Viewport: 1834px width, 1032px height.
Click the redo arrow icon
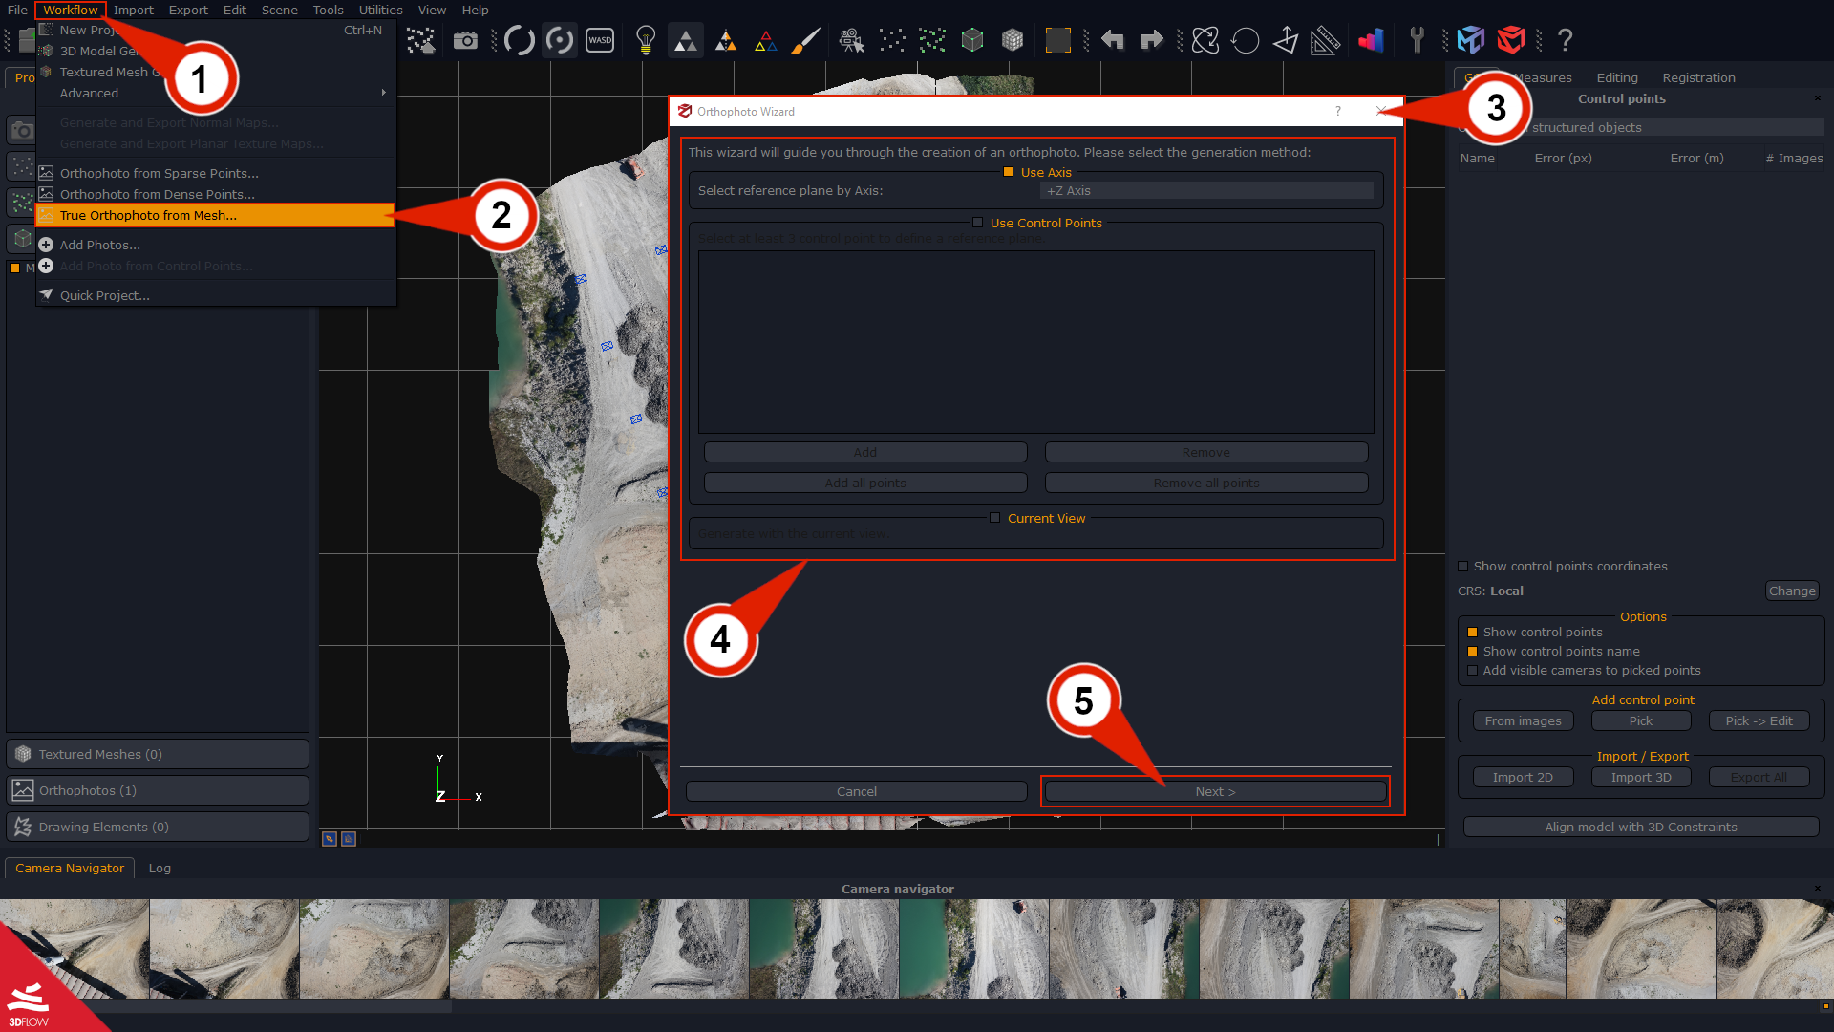(1152, 40)
